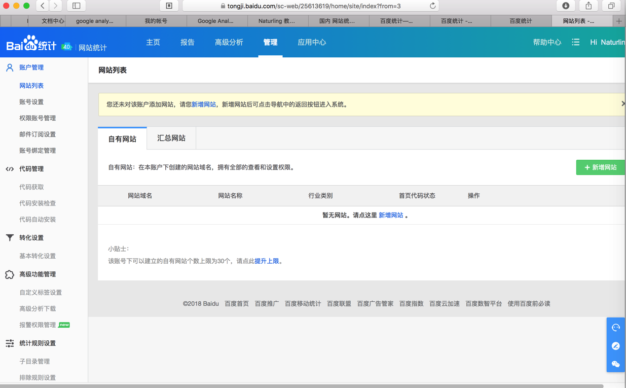Image resolution: width=626 pixels, height=388 pixels.
Task: Open the WeChat floating icon
Action: pos(615,364)
